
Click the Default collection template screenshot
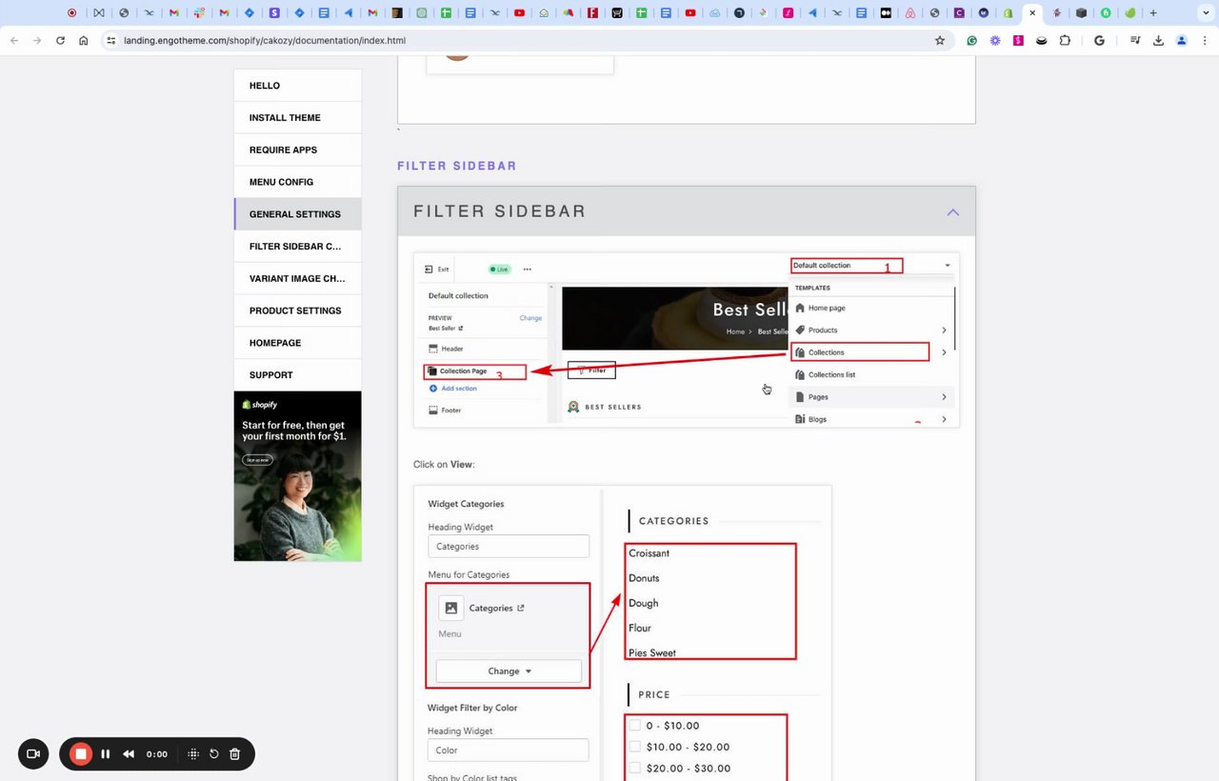687,340
